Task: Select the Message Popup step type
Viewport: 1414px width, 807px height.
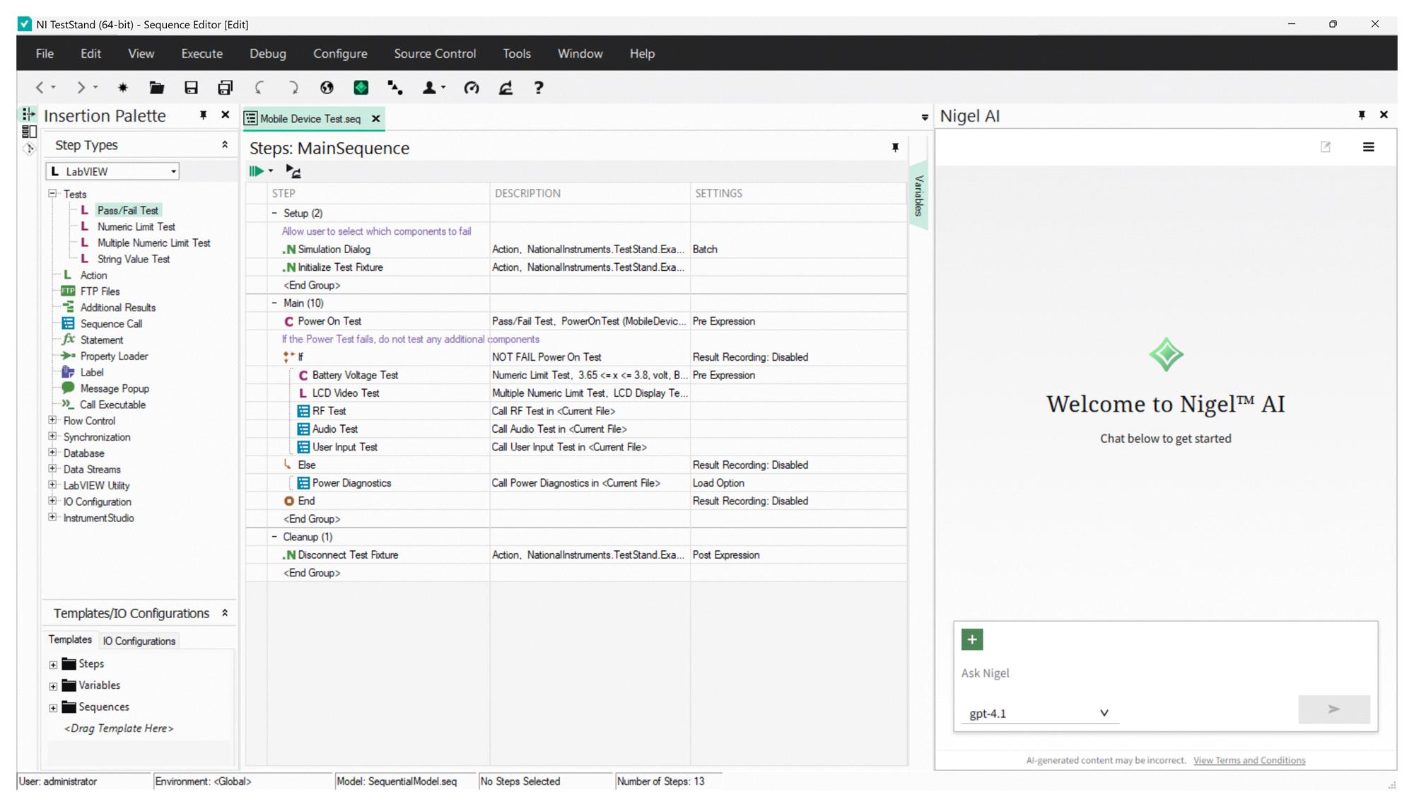Action: (x=114, y=388)
